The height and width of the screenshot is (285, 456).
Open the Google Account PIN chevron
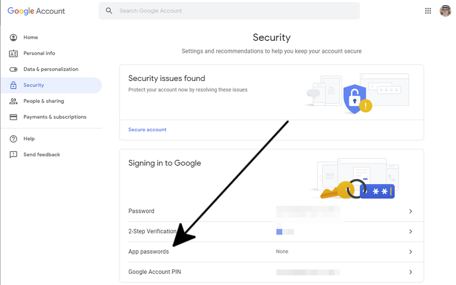coord(411,272)
